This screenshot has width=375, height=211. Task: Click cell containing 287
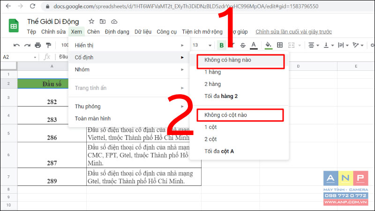52,155
